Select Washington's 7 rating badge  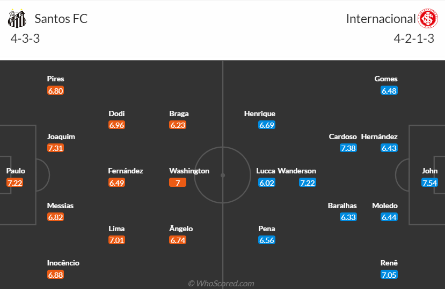tap(178, 182)
